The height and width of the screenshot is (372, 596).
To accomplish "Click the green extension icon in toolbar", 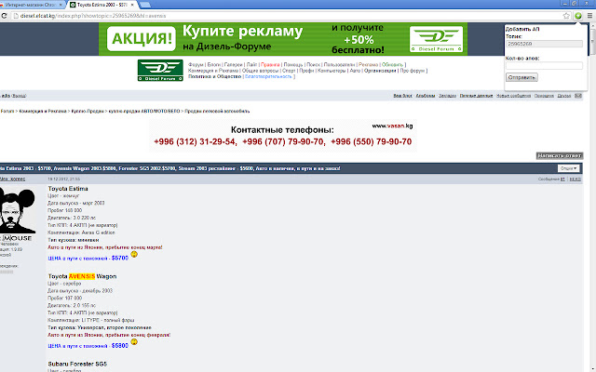I will [x=578, y=16].
